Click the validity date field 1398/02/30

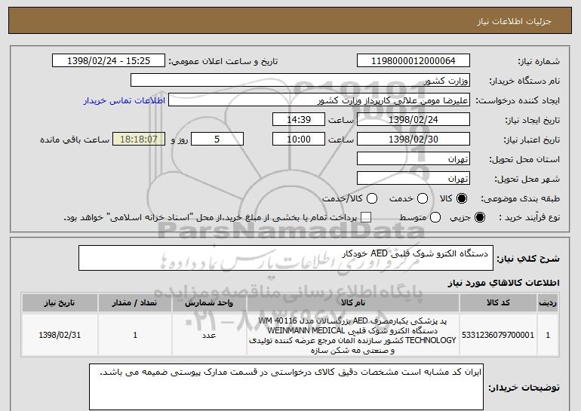coord(413,140)
